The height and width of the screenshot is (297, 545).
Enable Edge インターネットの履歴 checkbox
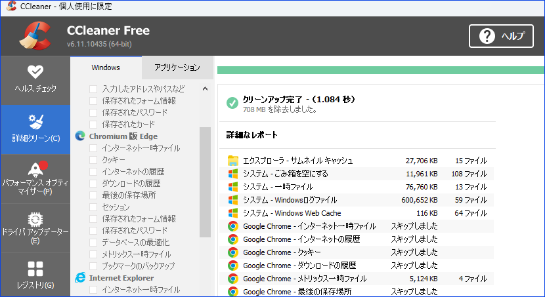coord(93,172)
